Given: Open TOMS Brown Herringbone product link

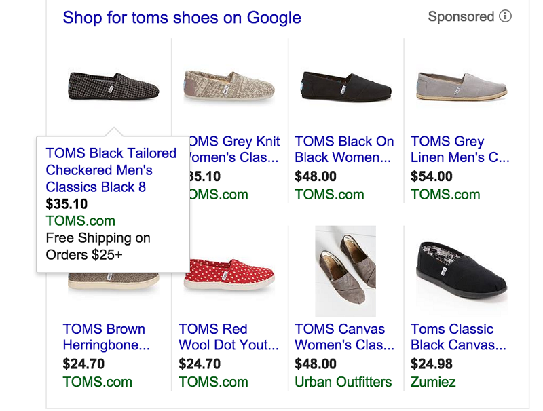Looking at the screenshot, I should (106, 337).
